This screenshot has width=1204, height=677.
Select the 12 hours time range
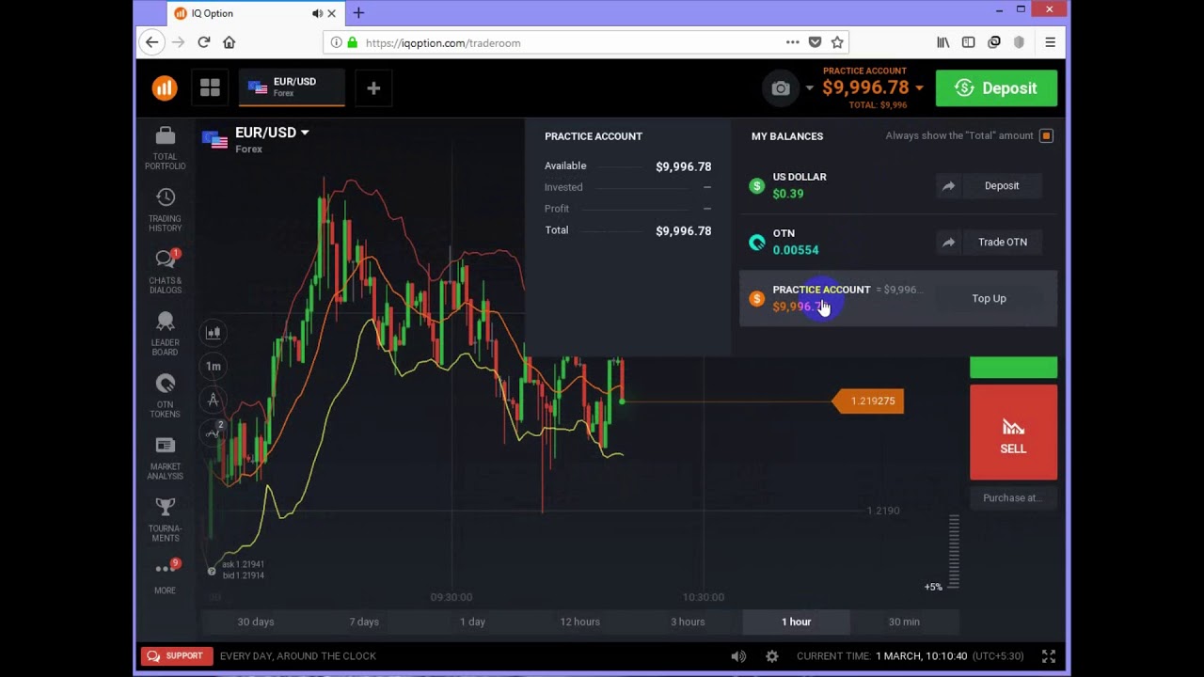pos(579,622)
